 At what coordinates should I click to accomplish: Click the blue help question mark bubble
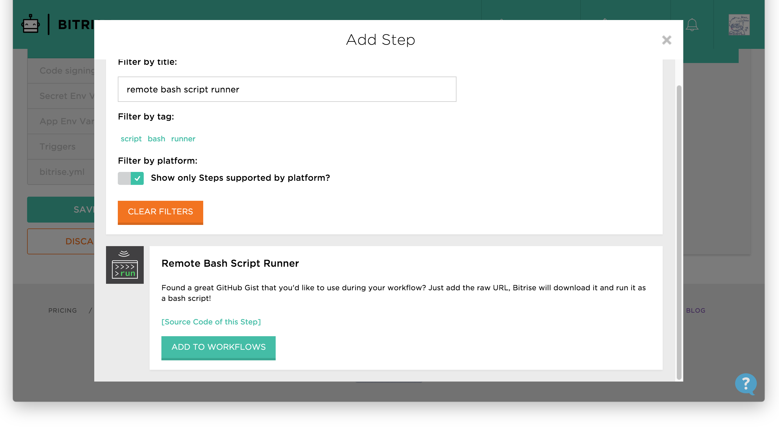(x=745, y=384)
